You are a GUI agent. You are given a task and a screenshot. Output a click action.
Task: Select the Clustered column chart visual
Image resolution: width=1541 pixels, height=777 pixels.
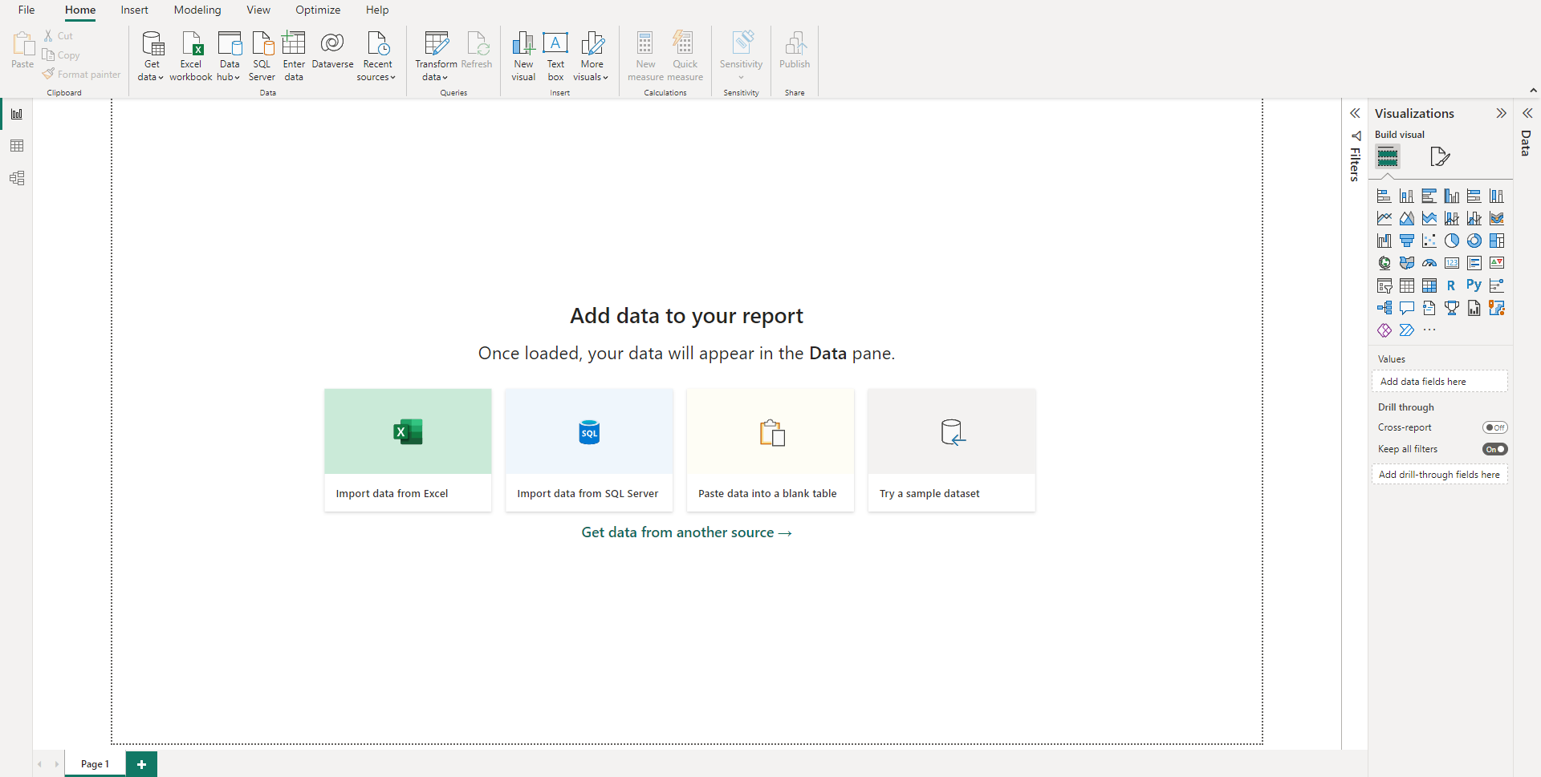coord(1452,196)
